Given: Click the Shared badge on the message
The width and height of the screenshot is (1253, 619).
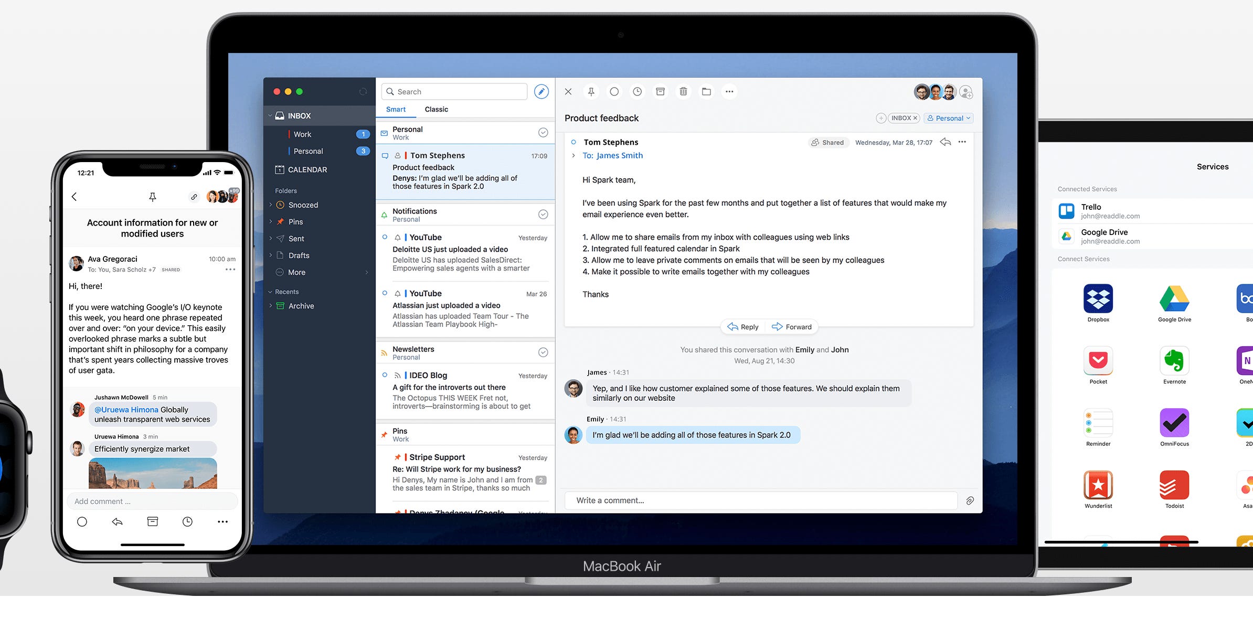Looking at the screenshot, I should [827, 142].
